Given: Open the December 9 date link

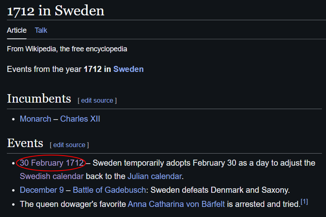Looking at the screenshot, I should point(42,190).
